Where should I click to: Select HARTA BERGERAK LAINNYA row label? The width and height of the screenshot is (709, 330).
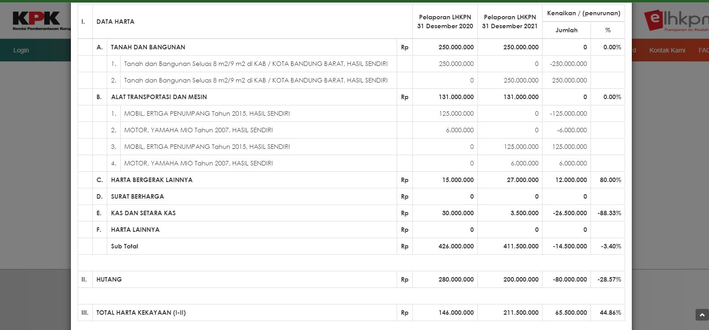(152, 180)
